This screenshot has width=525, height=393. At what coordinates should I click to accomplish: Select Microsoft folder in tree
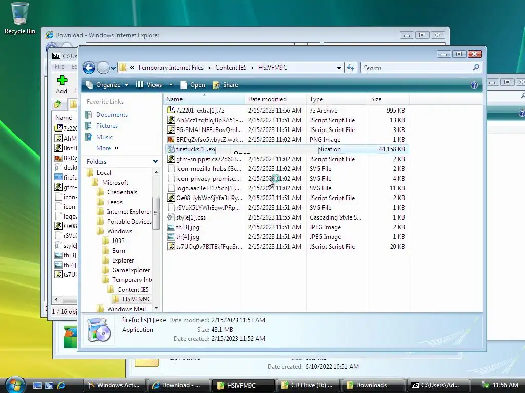click(x=115, y=183)
